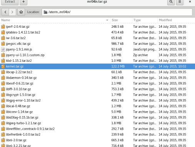Open the search magnifier button

(171, 2)
